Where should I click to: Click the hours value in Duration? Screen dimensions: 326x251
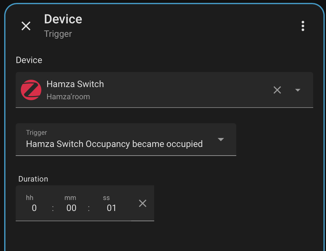(34, 208)
